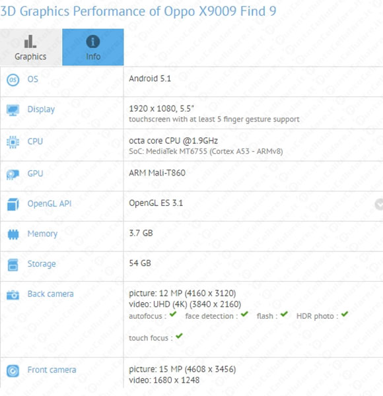The image size is (383, 396).
Task: Click the Storage label
Action: coord(42,264)
